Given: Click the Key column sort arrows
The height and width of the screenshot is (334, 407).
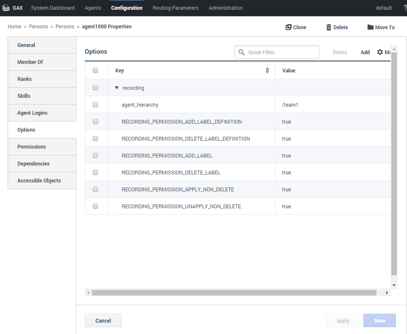Looking at the screenshot, I should point(267,70).
